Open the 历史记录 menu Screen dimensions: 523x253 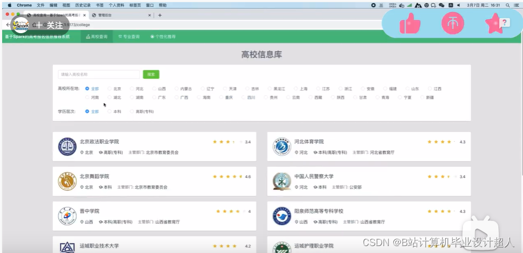(x=83, y=5)
